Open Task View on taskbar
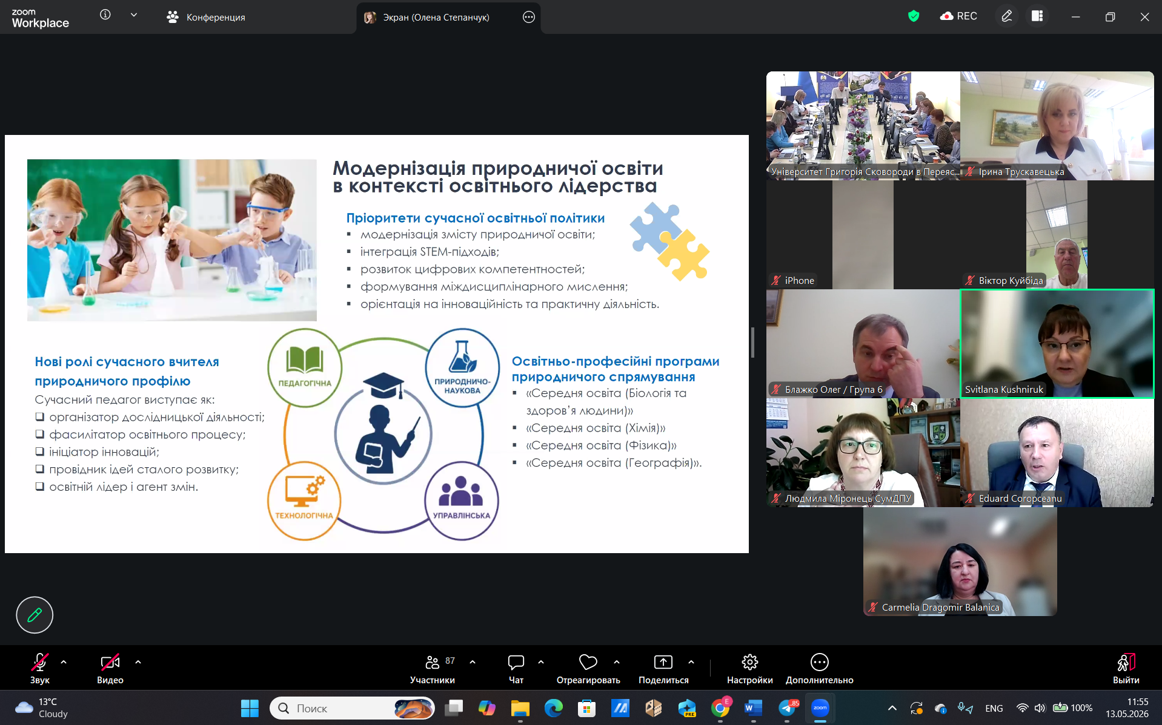The width and height of the screenshot is (1162, 725). click(x=454, y=708)
